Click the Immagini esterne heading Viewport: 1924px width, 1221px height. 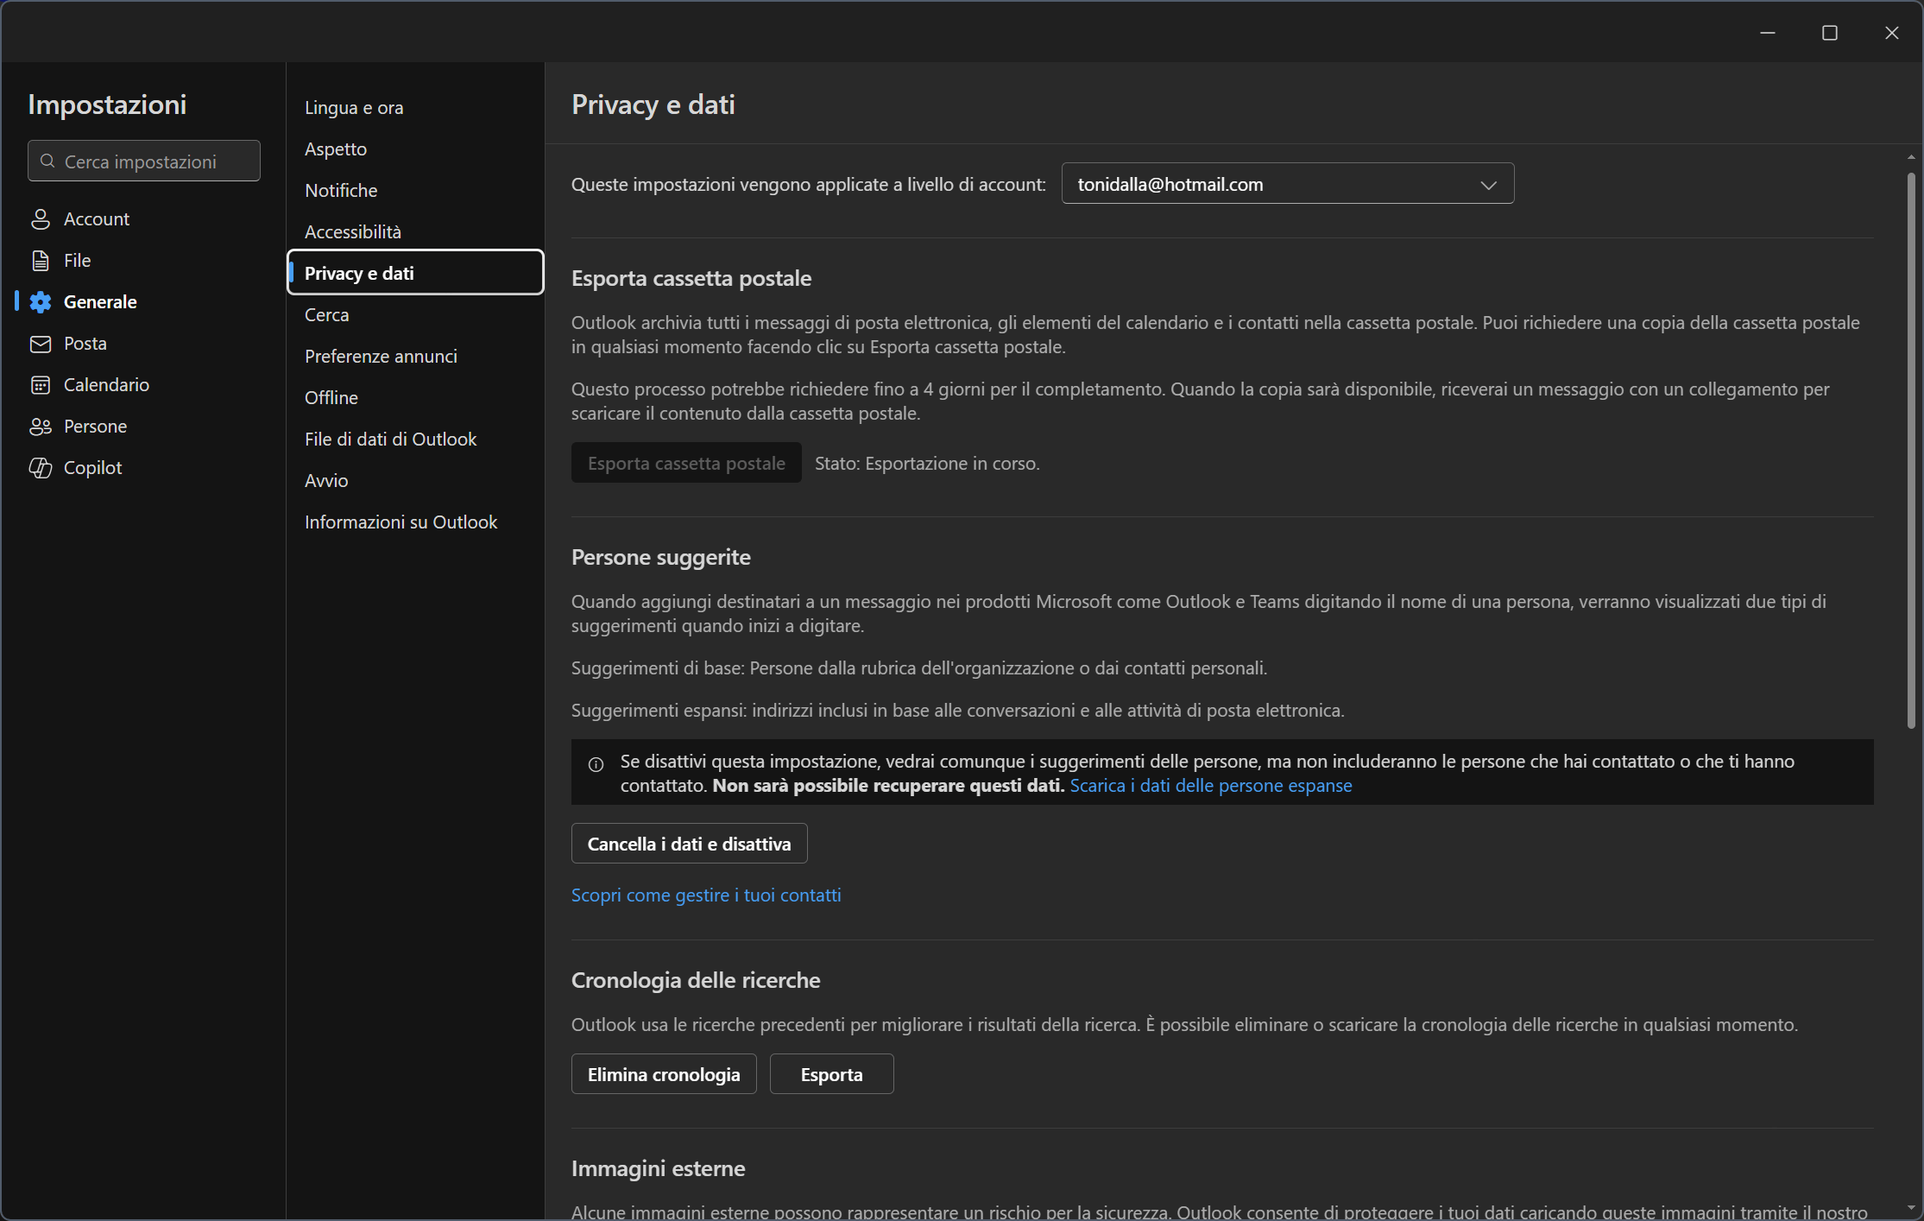pyautogui.click(x=659, y=1168)
